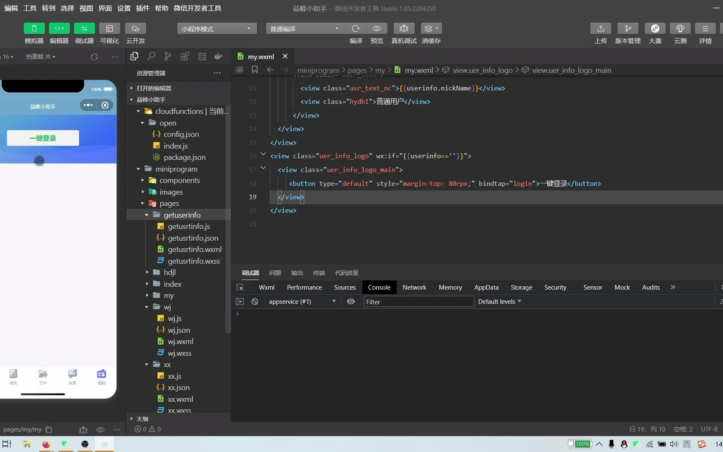
Task: Open the search icon in sidebar
Action: tap(151, 56)
